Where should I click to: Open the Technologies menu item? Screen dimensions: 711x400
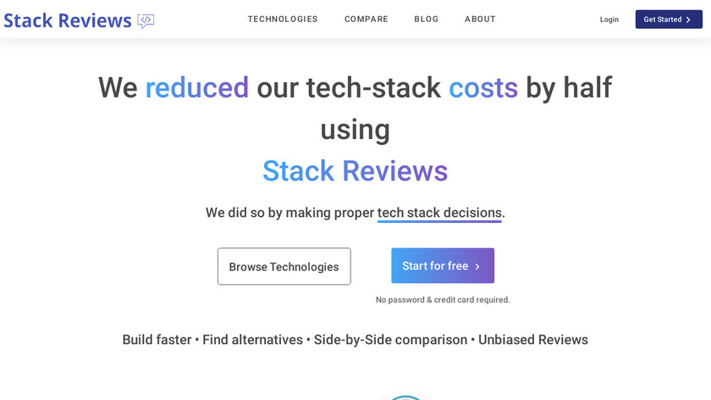pyautogui.click(x=283, y=19)
